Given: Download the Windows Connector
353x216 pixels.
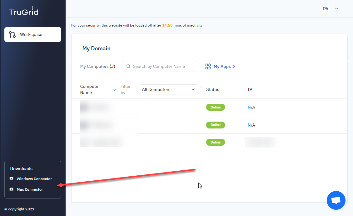Looking at the screenshot, I should [34, 178].
